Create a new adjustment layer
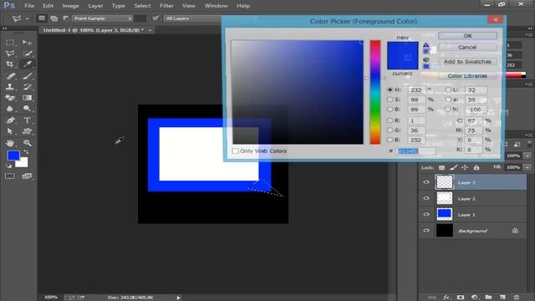Image resolution: width=535 pixels, height=301 pixels. [x=474, y=298]
